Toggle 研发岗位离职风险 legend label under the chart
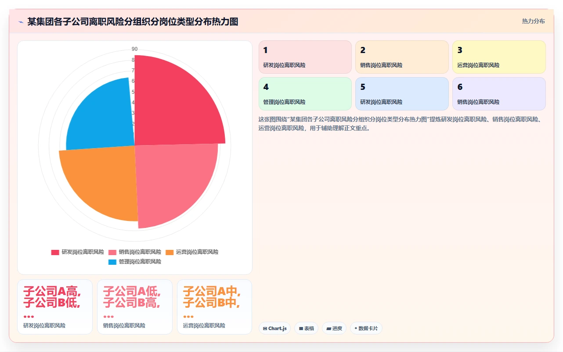 pyautogui.click(x=83, y=252)
